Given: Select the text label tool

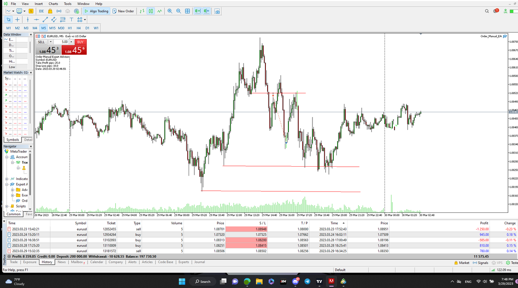Looking at the screenshot, I should point(71,19).
